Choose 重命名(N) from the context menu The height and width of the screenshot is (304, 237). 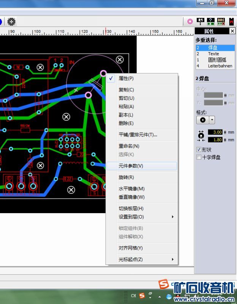(x=142, y=146)
